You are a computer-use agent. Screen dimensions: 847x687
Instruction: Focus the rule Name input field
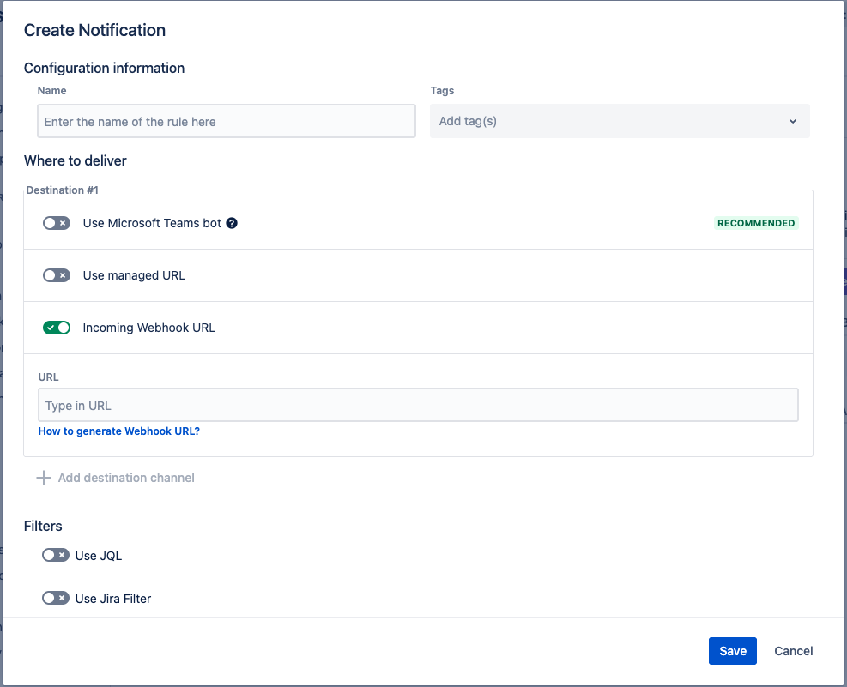(227, 122)
